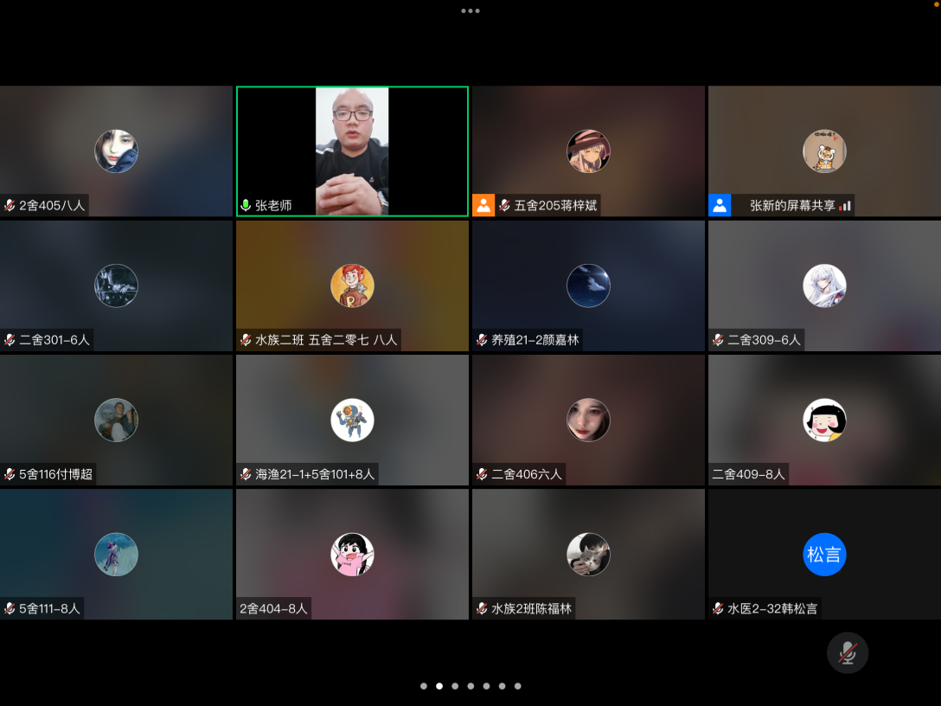Click the blue screen-share icon for 张新
The width and height of the screenshot is (941, 706).
(x=720, y=205)
